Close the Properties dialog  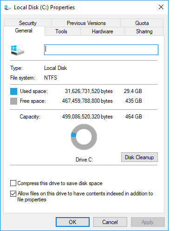coord(161,7)
